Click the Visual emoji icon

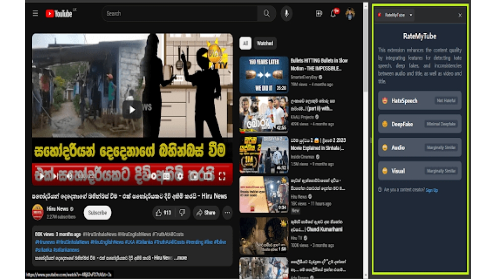coord(385,171)
